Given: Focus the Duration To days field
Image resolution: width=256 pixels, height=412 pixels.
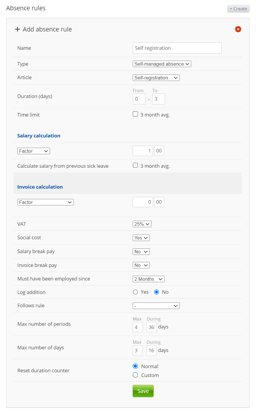Looking at the screenshot, I should (x=158, y=99).
